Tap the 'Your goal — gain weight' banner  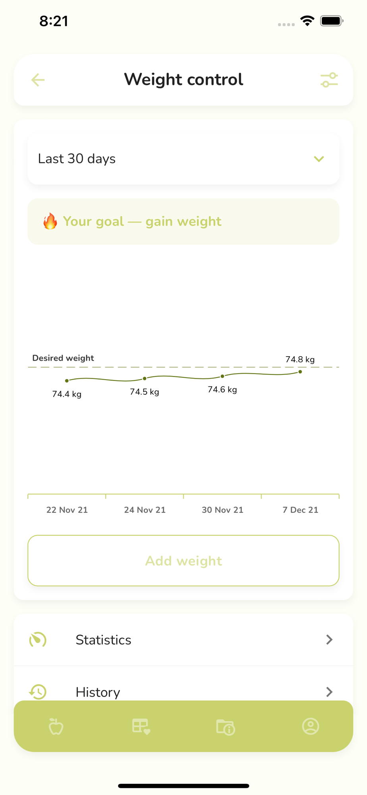pyautogui.click(x=183, y=221)
